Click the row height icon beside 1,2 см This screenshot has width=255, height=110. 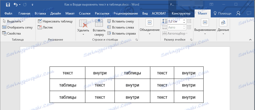pyautogui.click(x=165, y=21)
